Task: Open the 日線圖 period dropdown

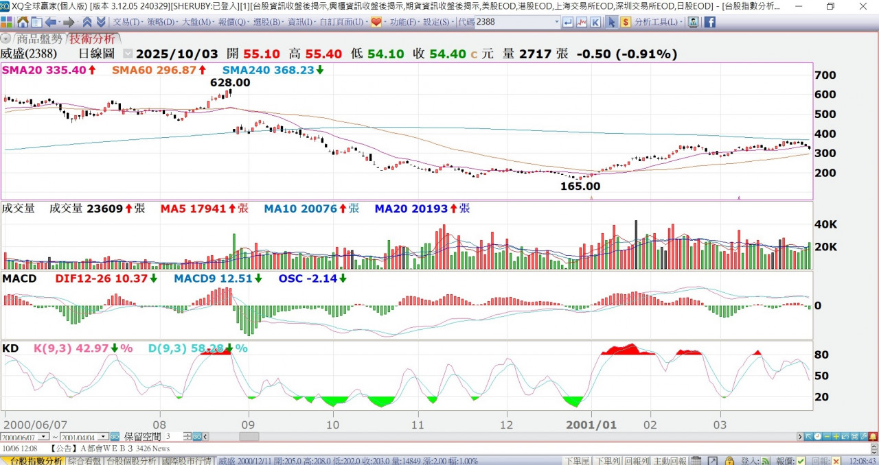Action: tap(128, 53)
